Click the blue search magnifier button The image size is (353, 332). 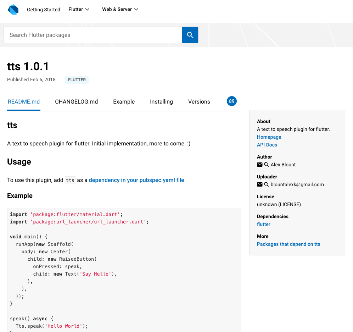(x=190, y=35)
